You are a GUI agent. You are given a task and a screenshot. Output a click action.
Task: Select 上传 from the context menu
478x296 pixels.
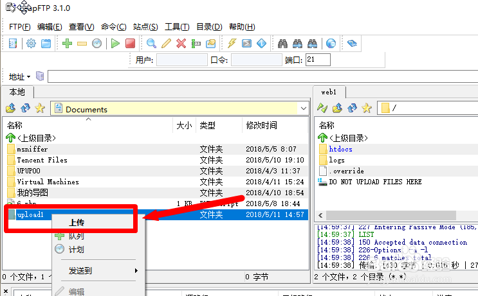tap(77, 222)
